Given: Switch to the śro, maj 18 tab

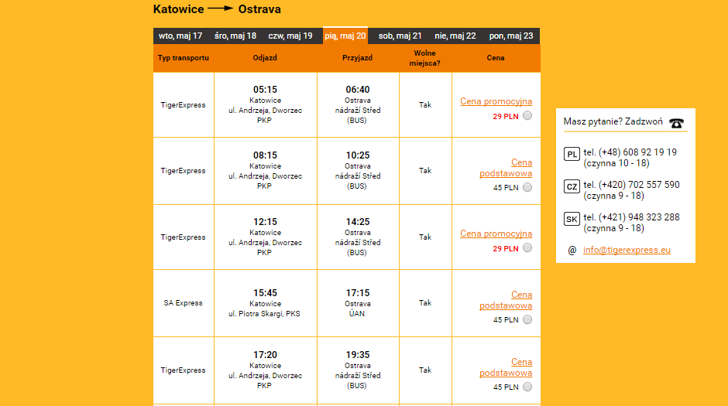Looking at the screenshot, I should (235, 36).
